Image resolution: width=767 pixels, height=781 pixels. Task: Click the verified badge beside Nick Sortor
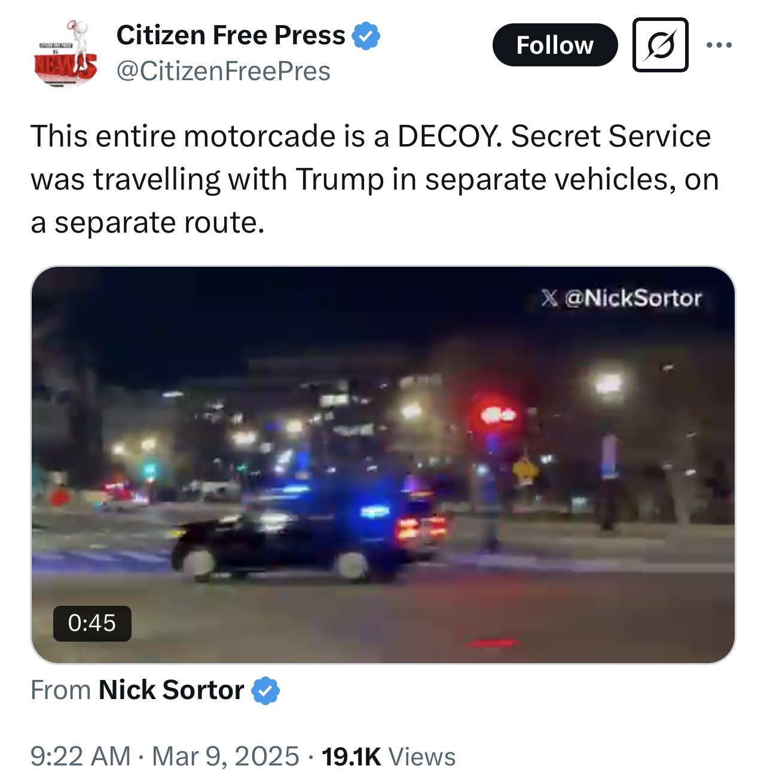click(x=265, y=691)
